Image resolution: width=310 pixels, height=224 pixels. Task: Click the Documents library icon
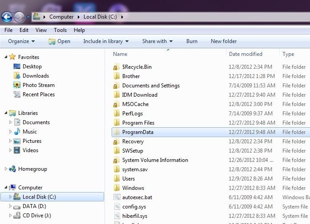[17, 122]
